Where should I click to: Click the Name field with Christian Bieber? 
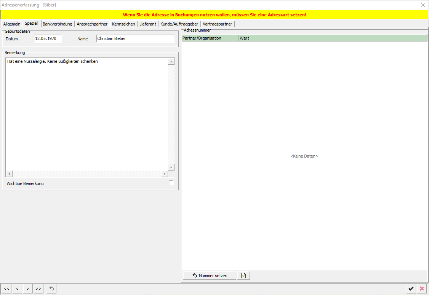point(135,38)
